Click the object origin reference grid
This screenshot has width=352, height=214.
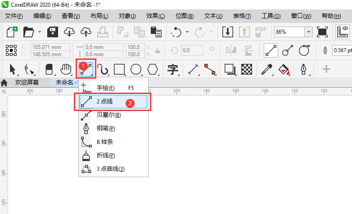tap(11, 50)
